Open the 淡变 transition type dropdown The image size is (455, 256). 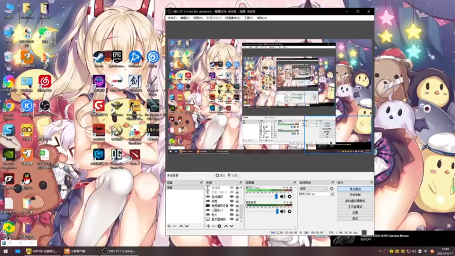pyautogui.click(x=313, y=189)
